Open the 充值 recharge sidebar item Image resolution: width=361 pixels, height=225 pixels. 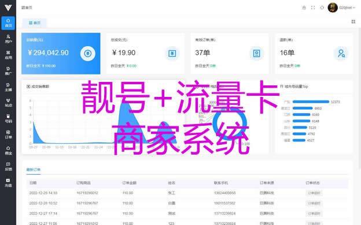click(8, 183)
